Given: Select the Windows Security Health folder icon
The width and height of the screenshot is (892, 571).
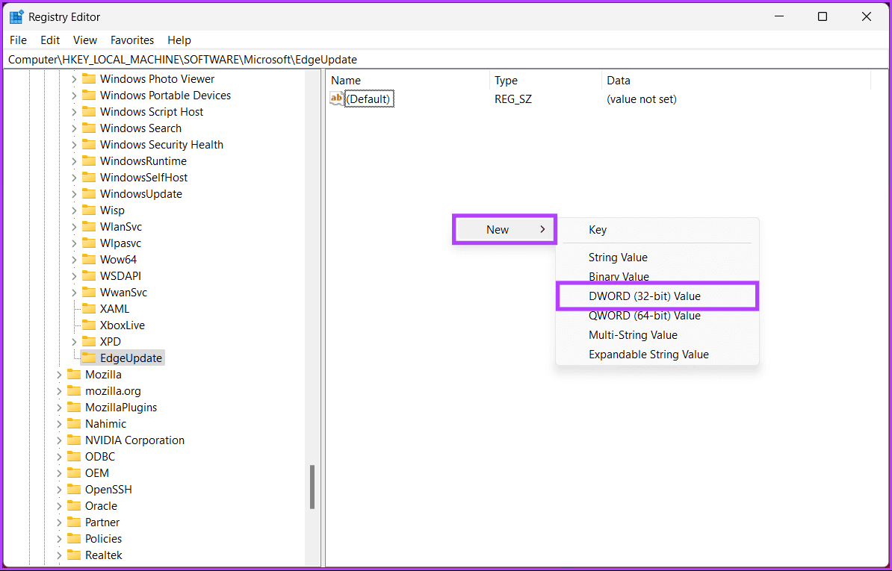Looking at the screenshot, I should coord(89,145).
